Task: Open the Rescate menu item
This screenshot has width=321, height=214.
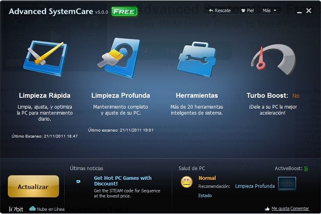Action: (219, 10)
